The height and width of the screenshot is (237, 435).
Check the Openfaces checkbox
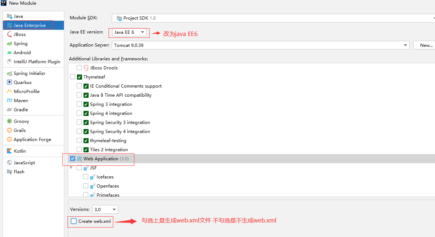pos(86,186)
